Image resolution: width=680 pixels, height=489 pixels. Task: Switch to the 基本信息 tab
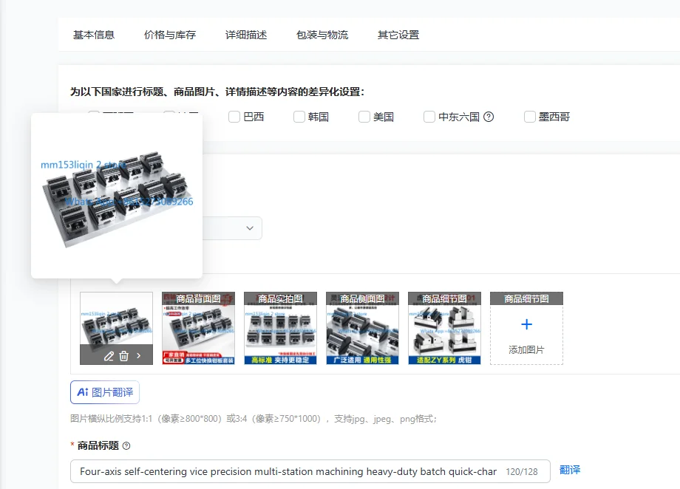pyautogui.click(x=94, y=35)
